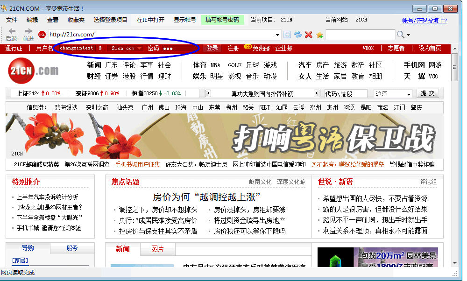Click the username field showing changxintest

click(x=77, y=48)
